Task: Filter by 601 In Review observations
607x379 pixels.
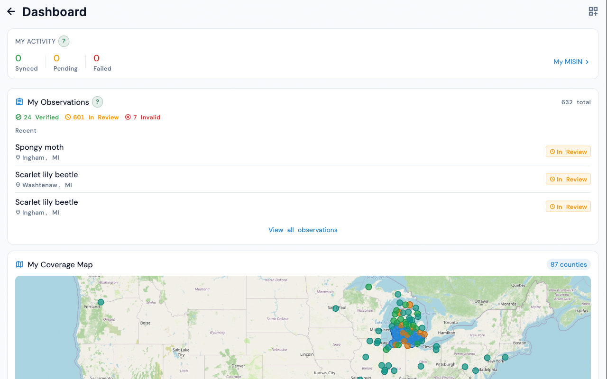Action: [x=92, y=117]
